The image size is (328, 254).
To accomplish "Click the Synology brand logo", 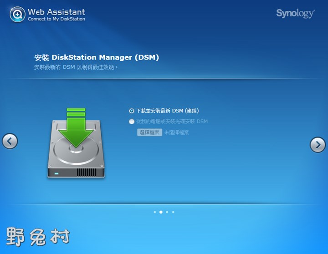I will tap(295, 13).
